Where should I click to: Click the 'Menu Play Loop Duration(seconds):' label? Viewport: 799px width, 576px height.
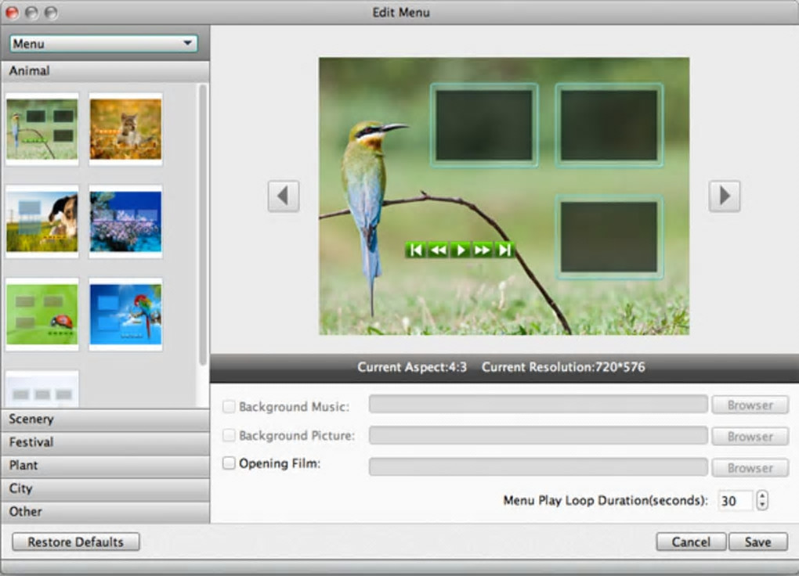[x=606, y=501]
